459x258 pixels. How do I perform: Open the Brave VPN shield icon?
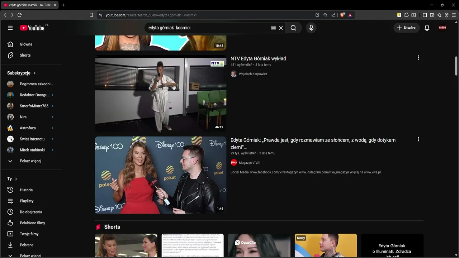(446, 15)
